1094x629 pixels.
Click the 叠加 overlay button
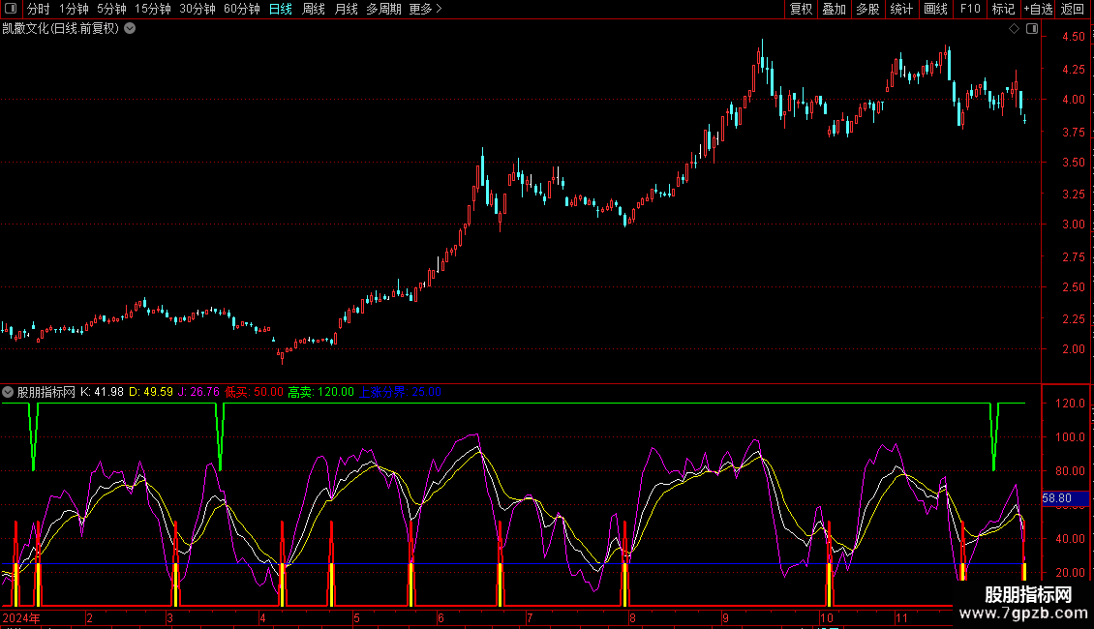coord(834,9)
